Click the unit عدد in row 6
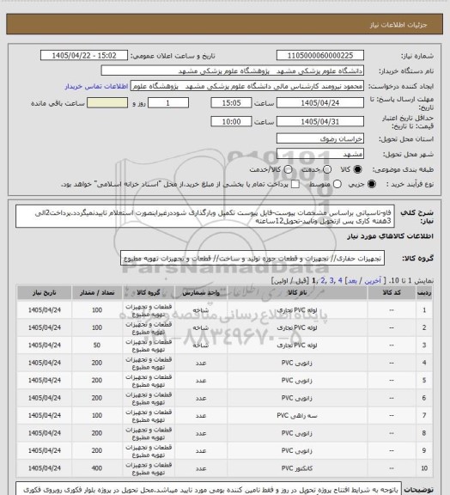 [201, 398]
